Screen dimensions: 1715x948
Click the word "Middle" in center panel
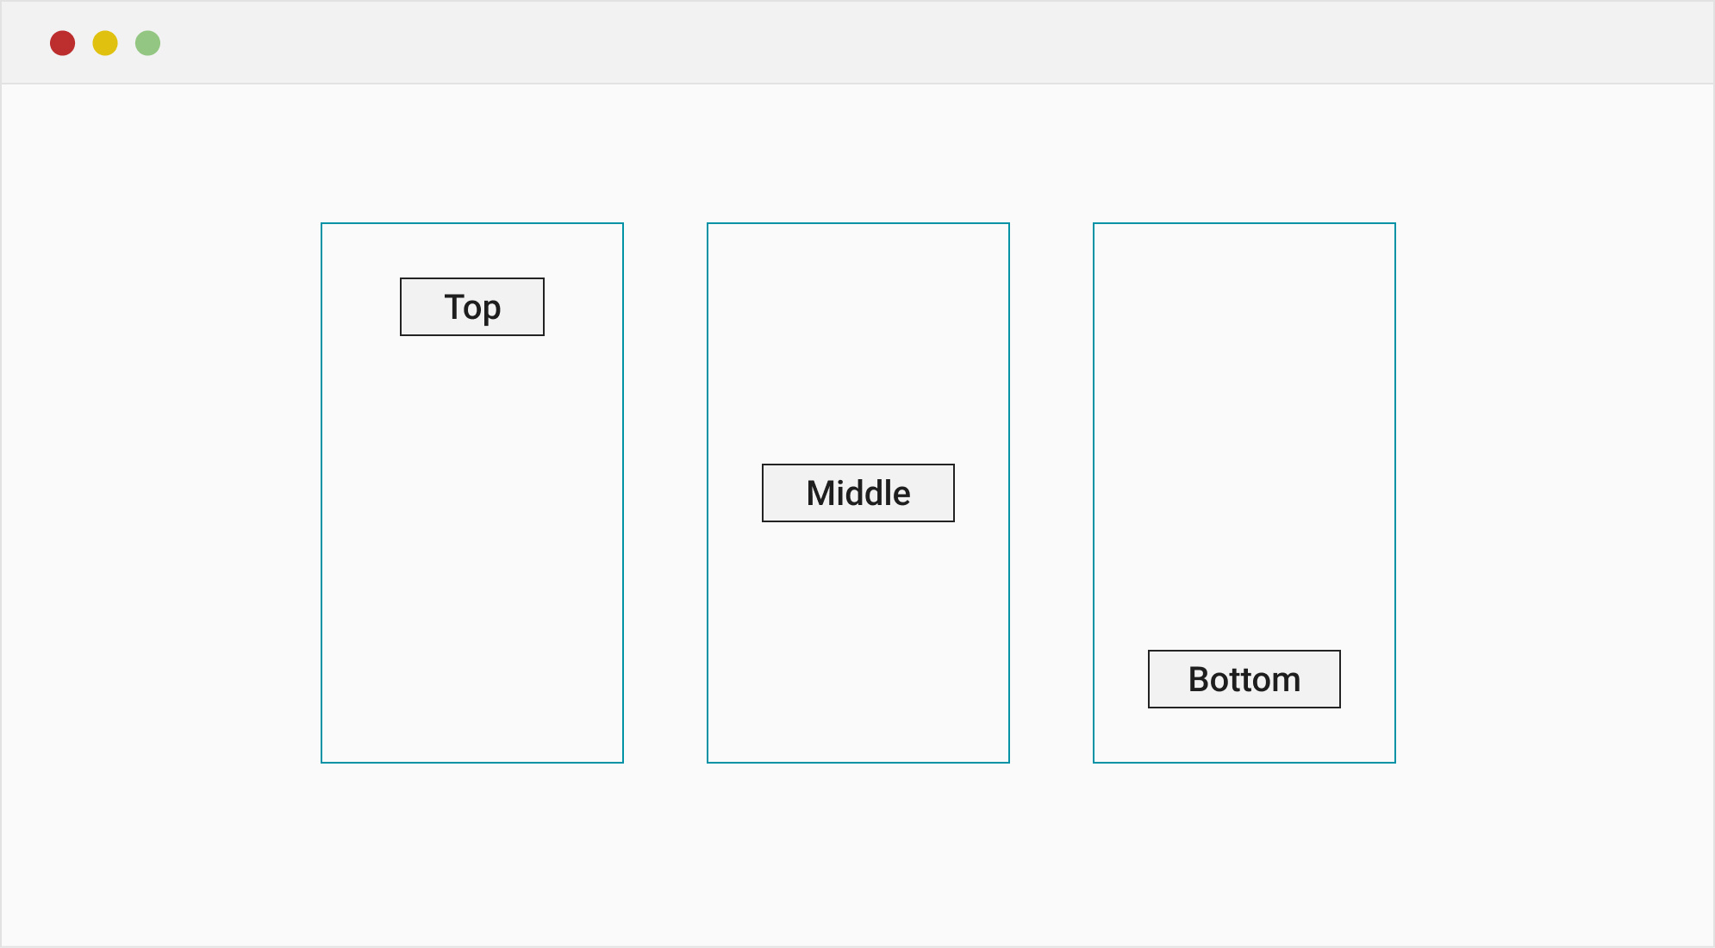click(858, 494)
